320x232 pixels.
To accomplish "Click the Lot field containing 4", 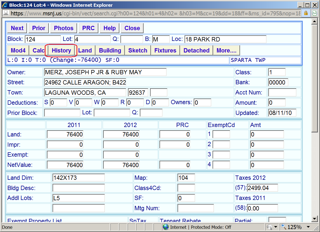I will [92, 39].
